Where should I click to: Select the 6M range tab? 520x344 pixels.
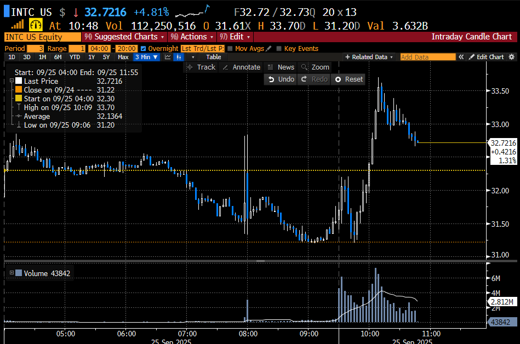[58, 57]
